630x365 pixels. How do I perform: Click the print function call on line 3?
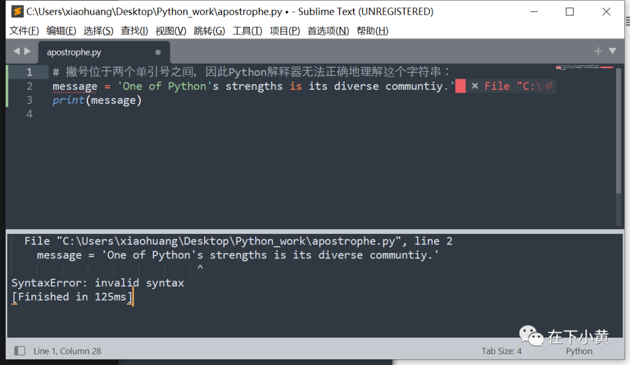[x=68, y=100]
